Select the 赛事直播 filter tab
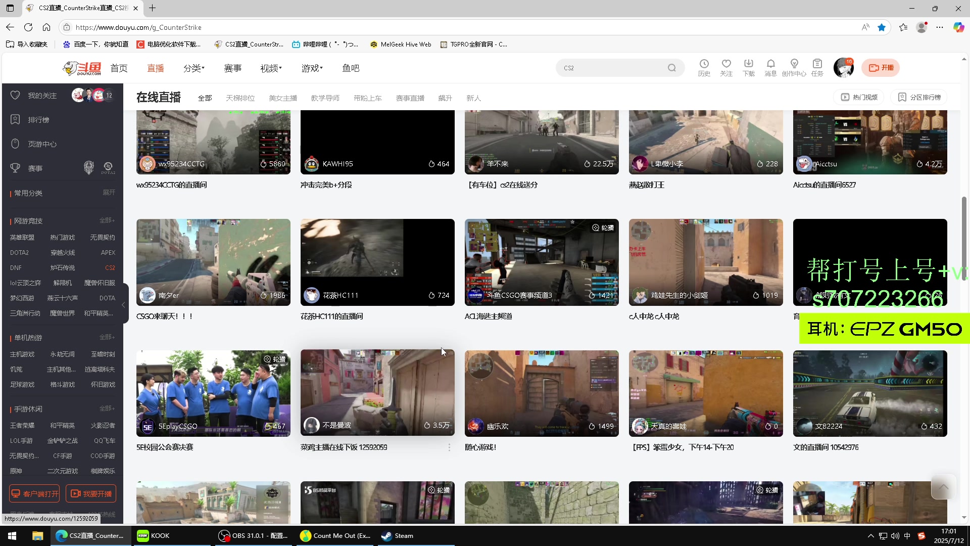 (x=410, y=98)
